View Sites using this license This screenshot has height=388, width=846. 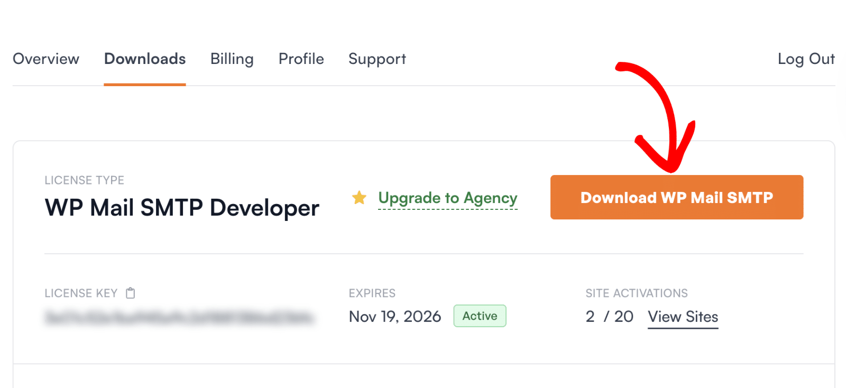tap(683, 317)
